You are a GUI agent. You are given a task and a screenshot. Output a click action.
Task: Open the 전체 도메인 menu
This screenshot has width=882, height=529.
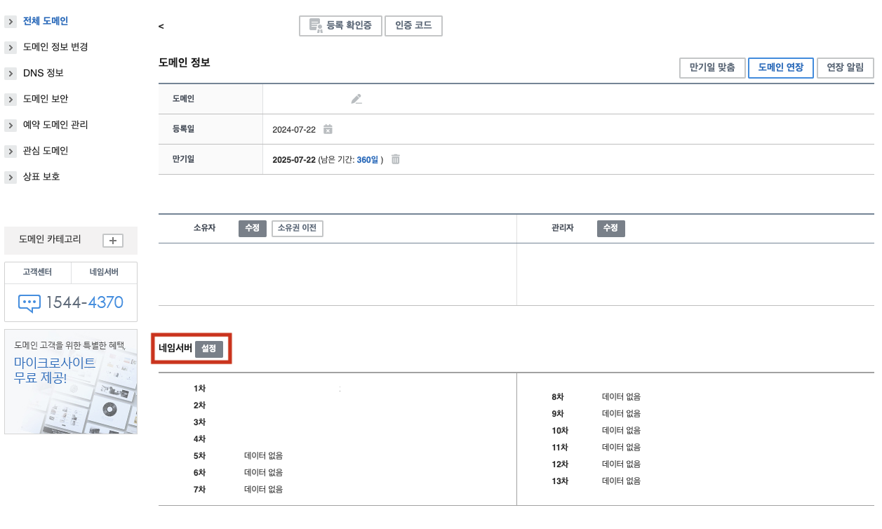pyautogui.click(x=46, y=21)
